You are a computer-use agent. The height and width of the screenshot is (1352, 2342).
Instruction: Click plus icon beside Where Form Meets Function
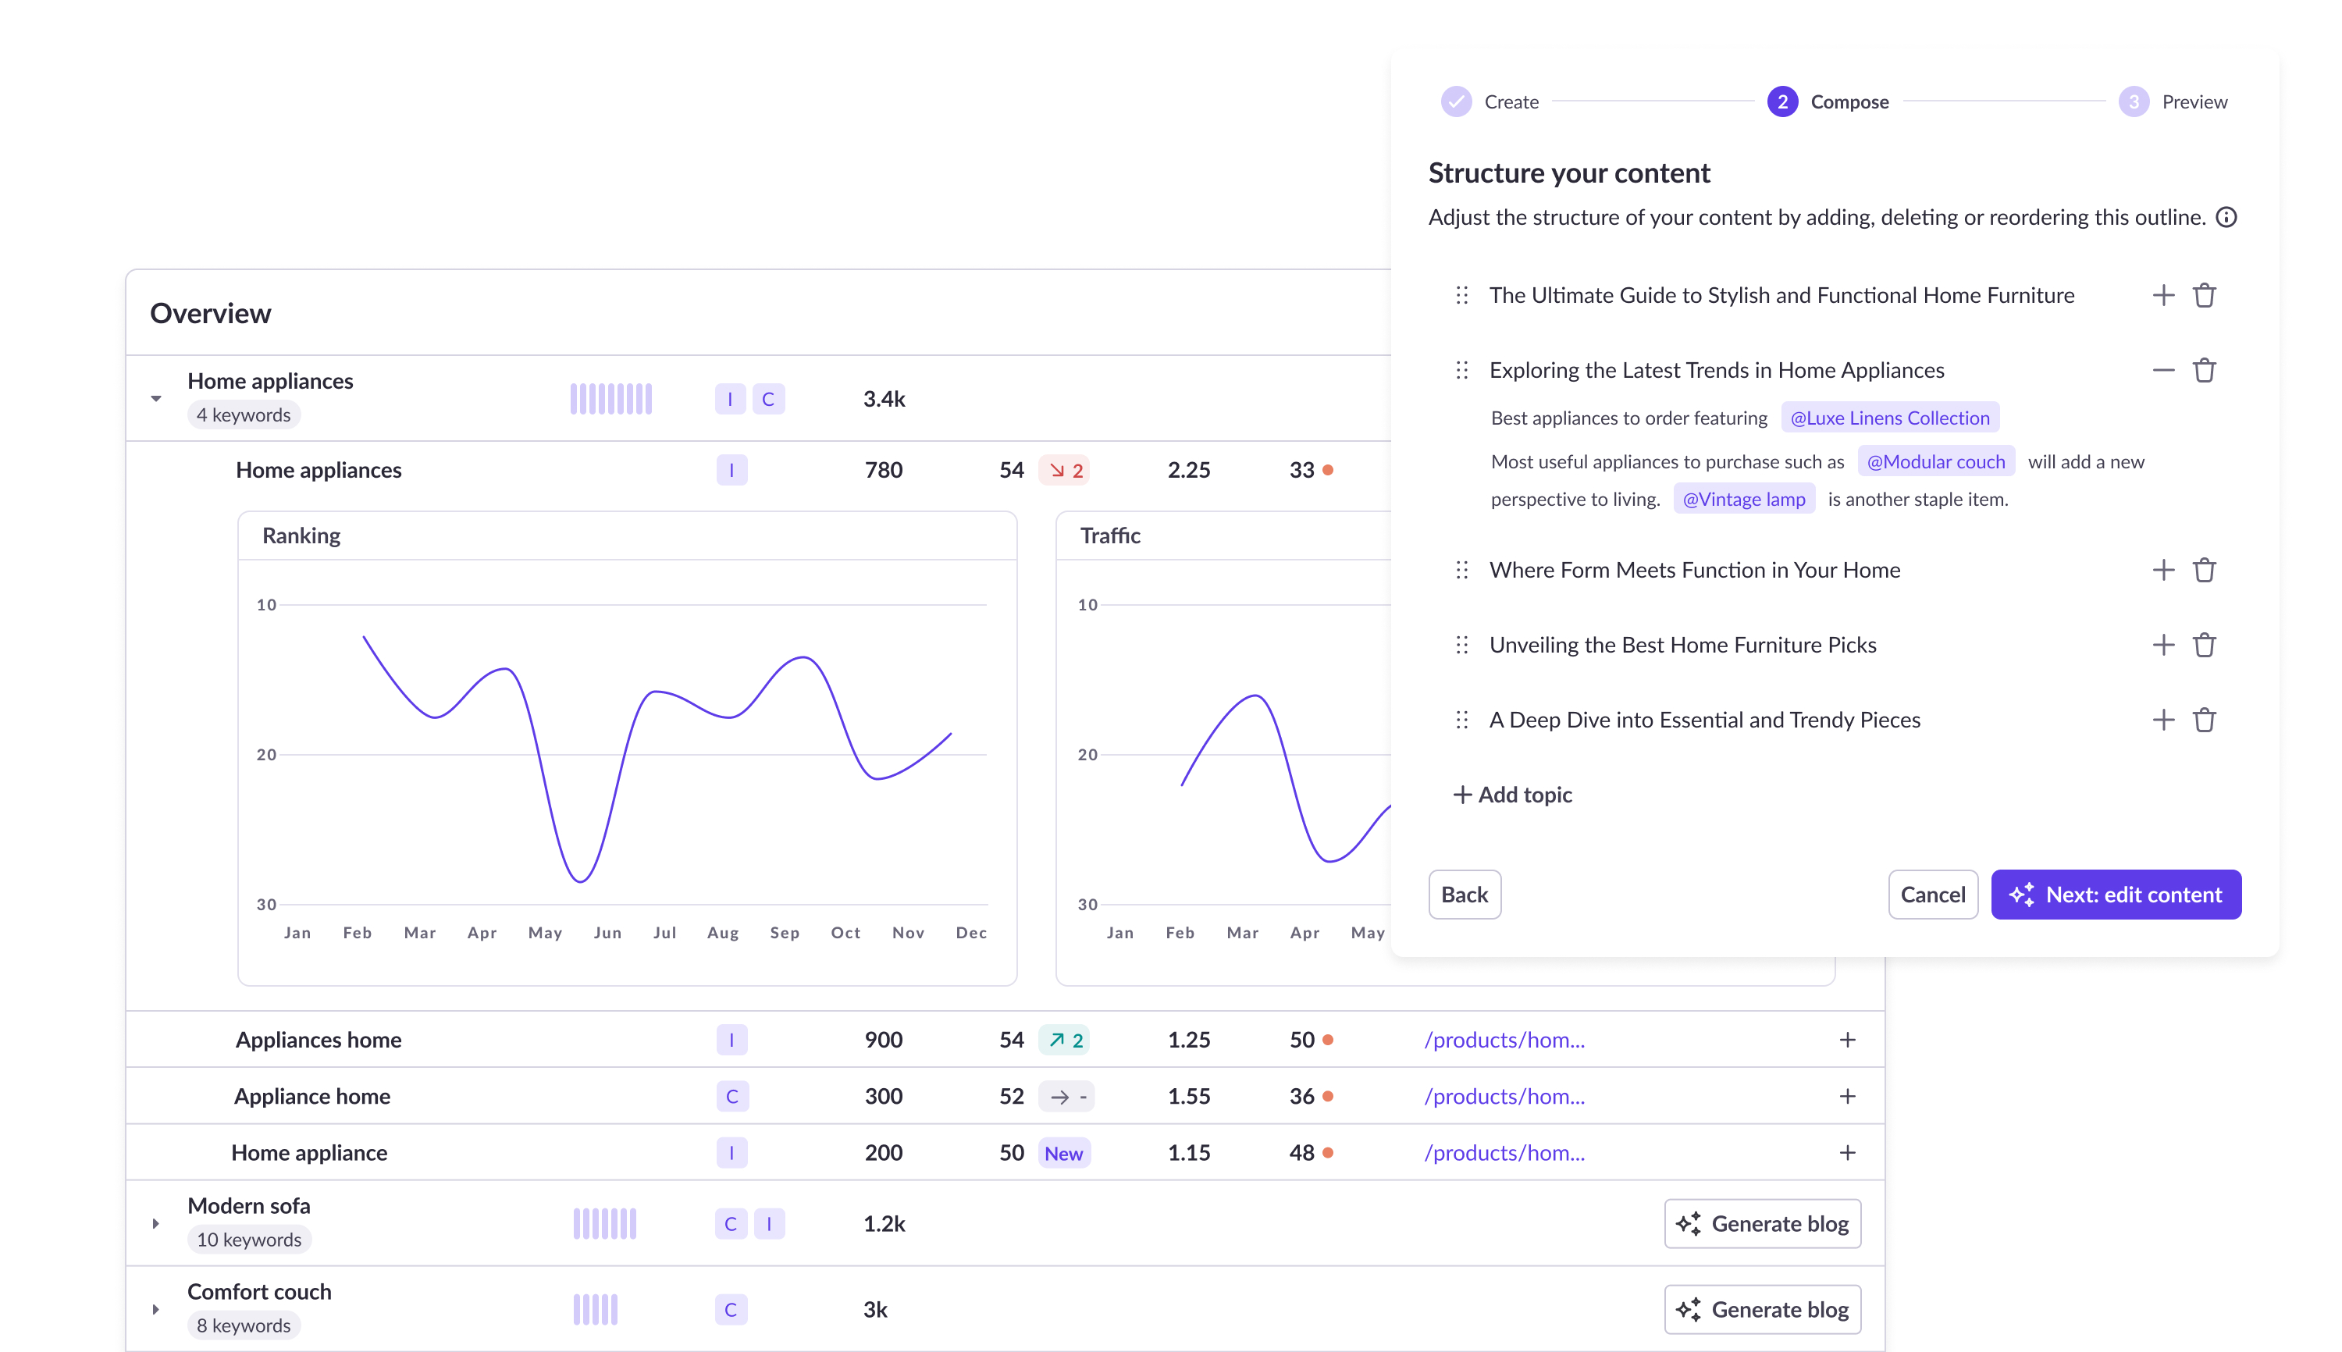pyautogui.click(x=2162, y=570)
